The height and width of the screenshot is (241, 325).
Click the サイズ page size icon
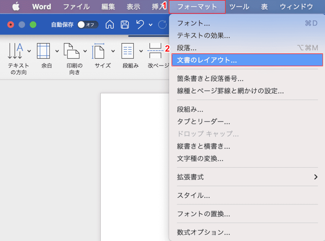pos(98,51)
